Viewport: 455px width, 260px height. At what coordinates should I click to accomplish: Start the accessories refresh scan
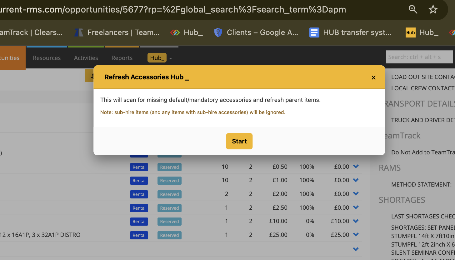(239, 141)
